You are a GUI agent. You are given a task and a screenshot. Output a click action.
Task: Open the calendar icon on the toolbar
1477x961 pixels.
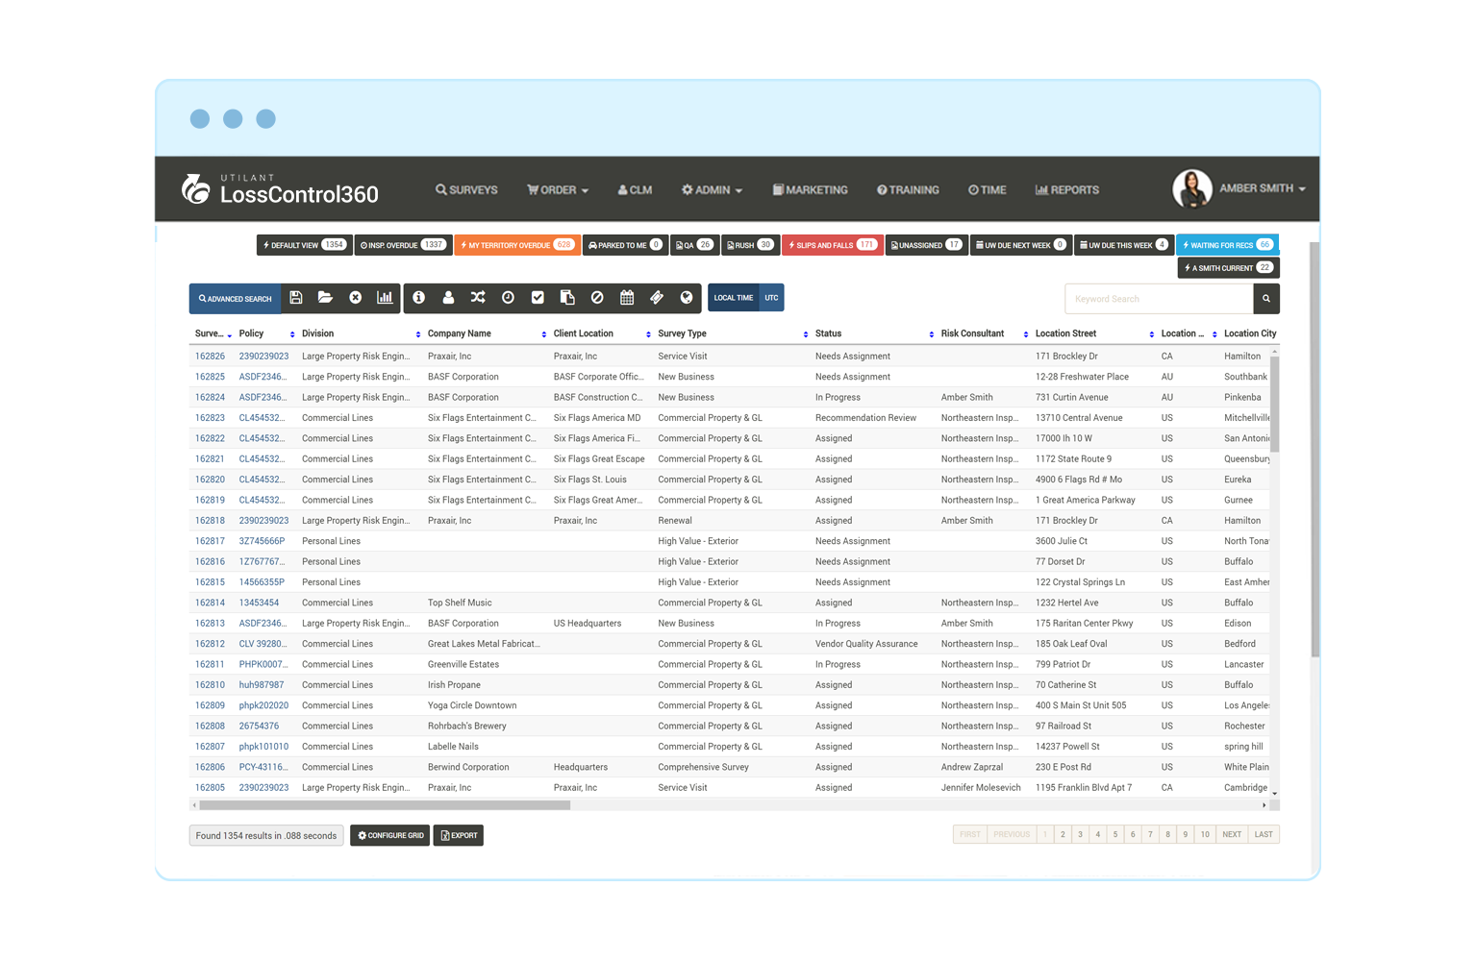pos(627,297)
